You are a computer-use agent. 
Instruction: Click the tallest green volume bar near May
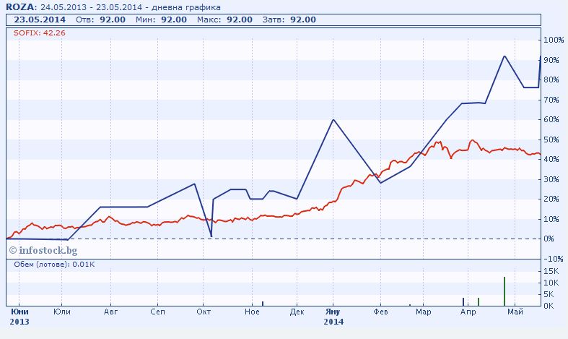[x=504, y=291]
